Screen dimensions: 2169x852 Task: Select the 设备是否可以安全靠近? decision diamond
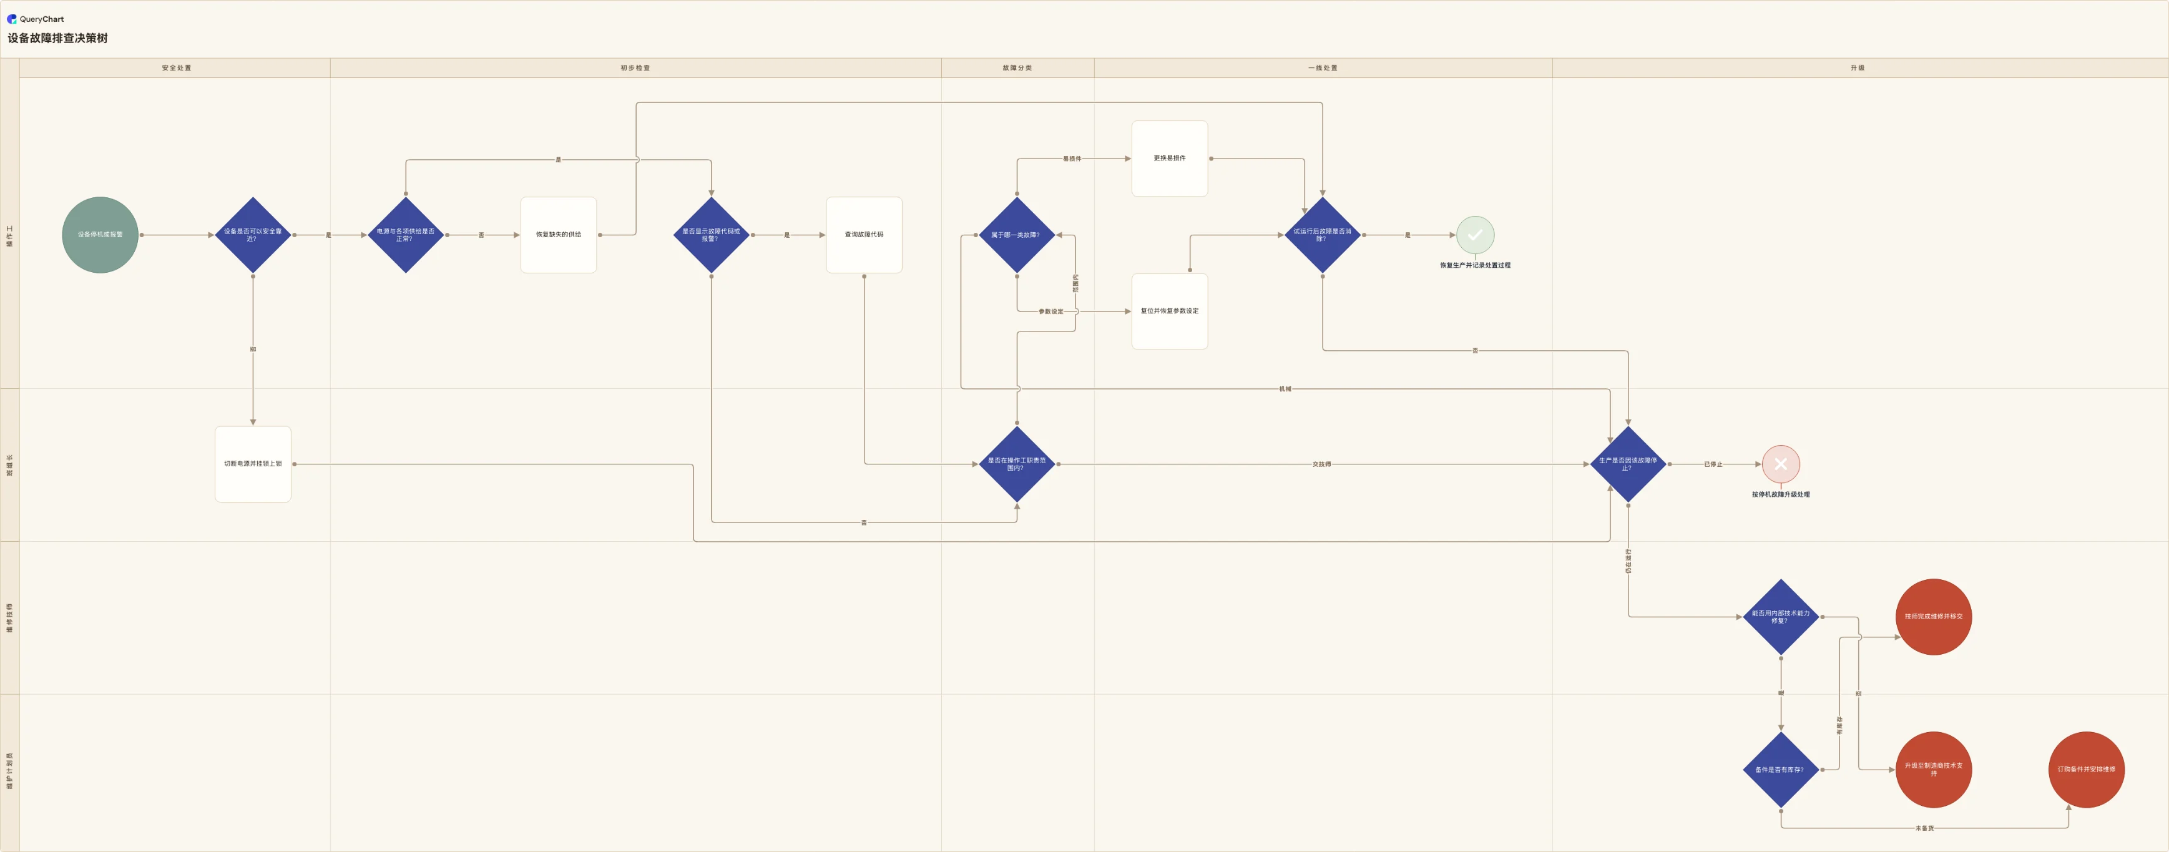click(x=253, y=235)
